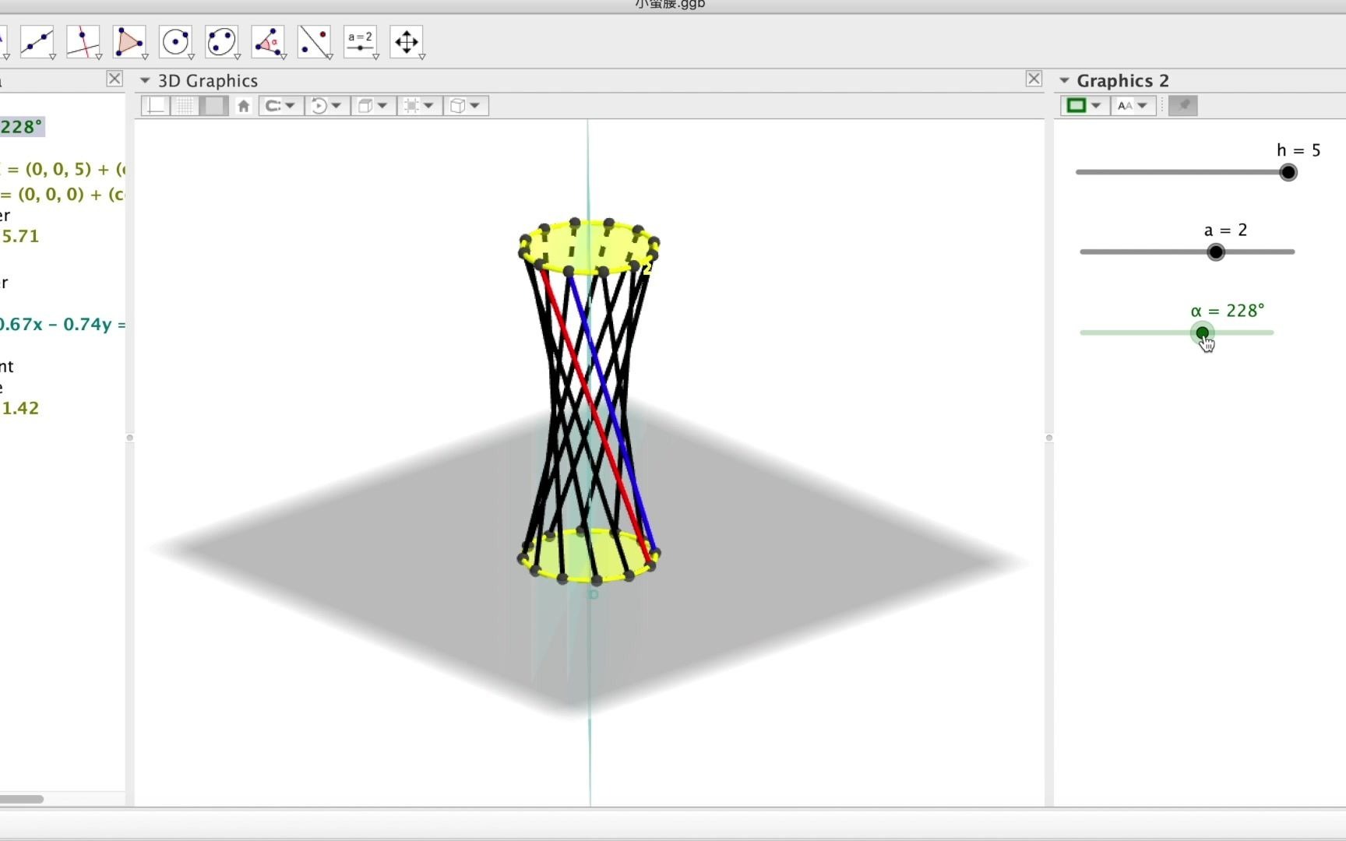
Task: Select the Ellipse conic tool
Action: (221, 41)
